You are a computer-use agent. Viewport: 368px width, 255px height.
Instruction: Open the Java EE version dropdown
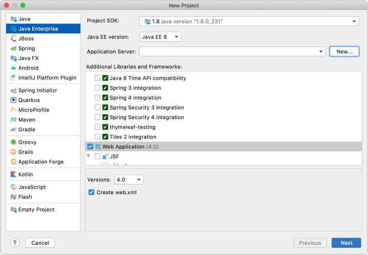[160, 37]
